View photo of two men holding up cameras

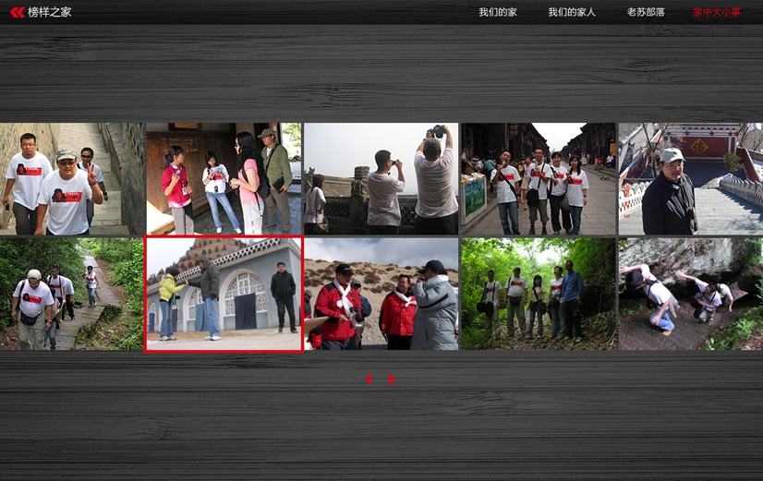pos(381,179)
